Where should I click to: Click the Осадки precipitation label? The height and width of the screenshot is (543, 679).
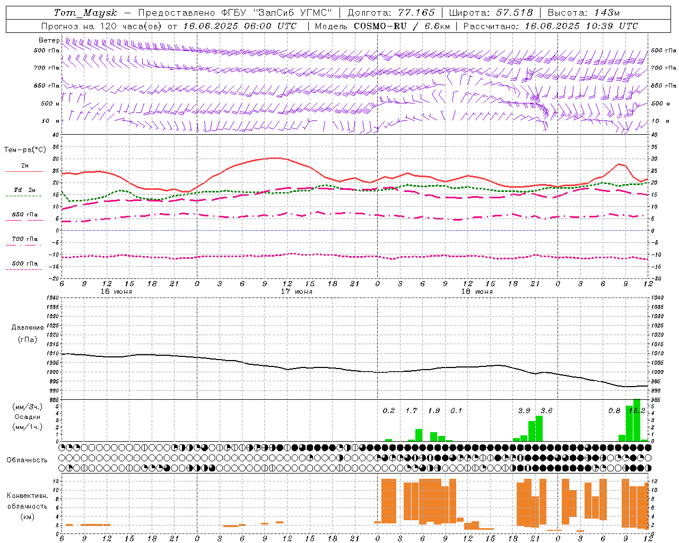click(28, 417)
